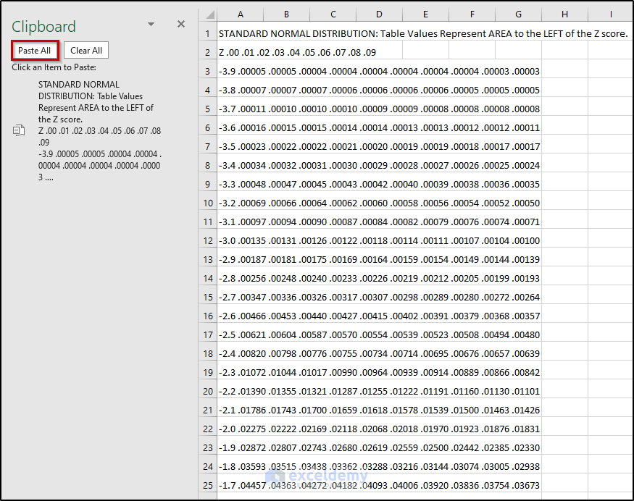This screenshot has height=501, width=634.
Task: Select row 2 header
Action: pos(208,53)
